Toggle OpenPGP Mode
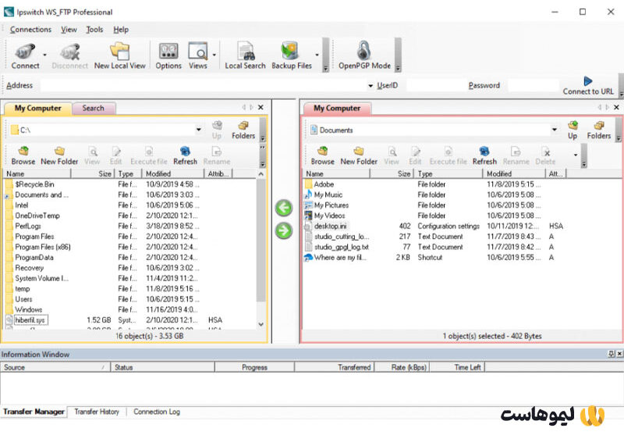This screenshot has width=624, height=446. tap(364, 55)
